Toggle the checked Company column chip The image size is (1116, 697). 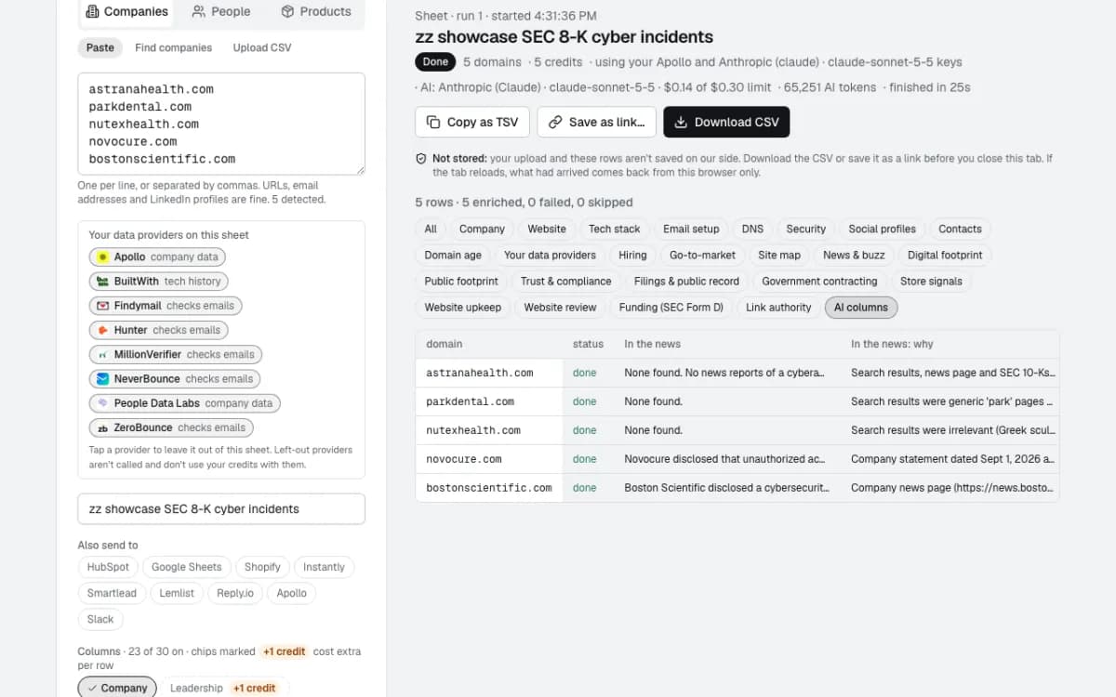(x=117, y=688)
